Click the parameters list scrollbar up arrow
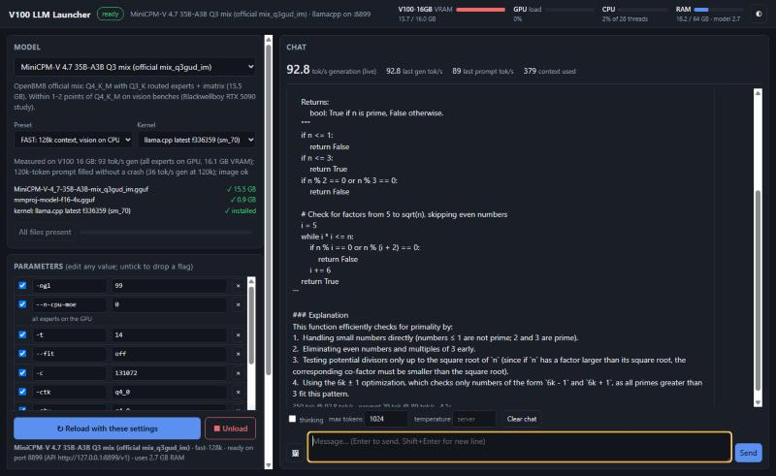 pos(251,281)
